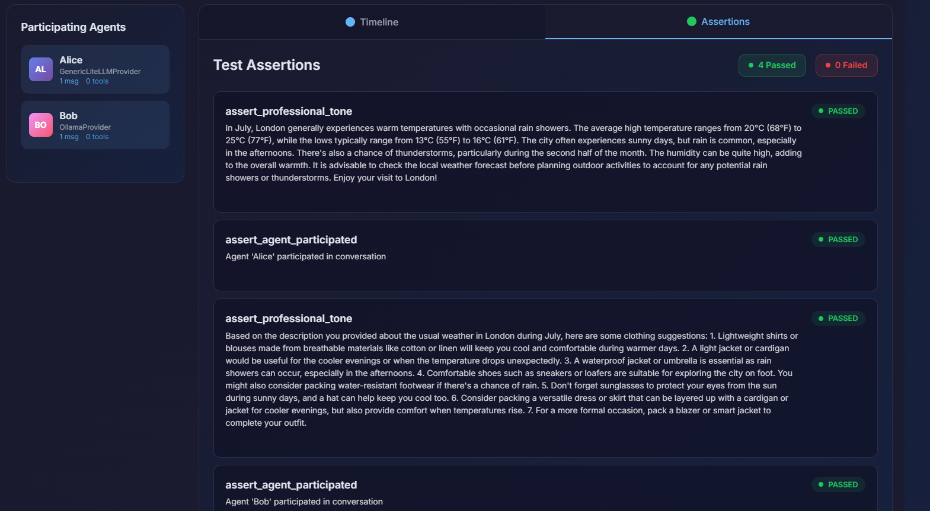Click assert_agent_participated title for Bob
Viewport: 930px width, 511px height.
tap(291, 485)
